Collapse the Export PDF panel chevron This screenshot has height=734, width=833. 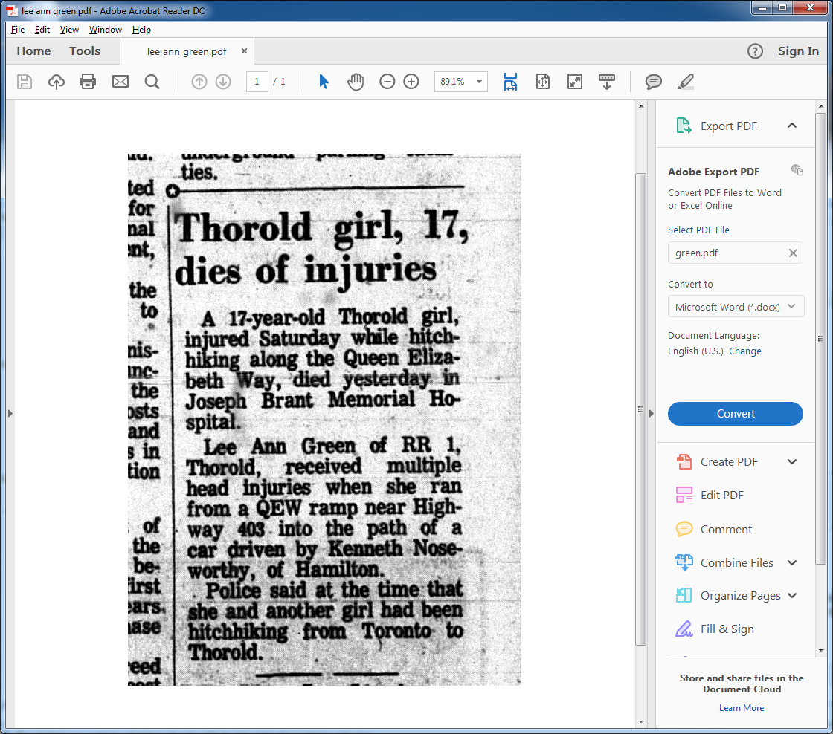tap(791, 126)
